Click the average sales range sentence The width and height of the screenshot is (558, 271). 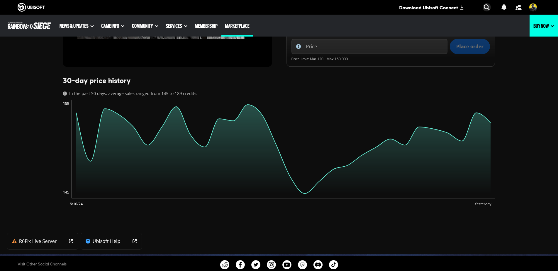tap(133, 94)
